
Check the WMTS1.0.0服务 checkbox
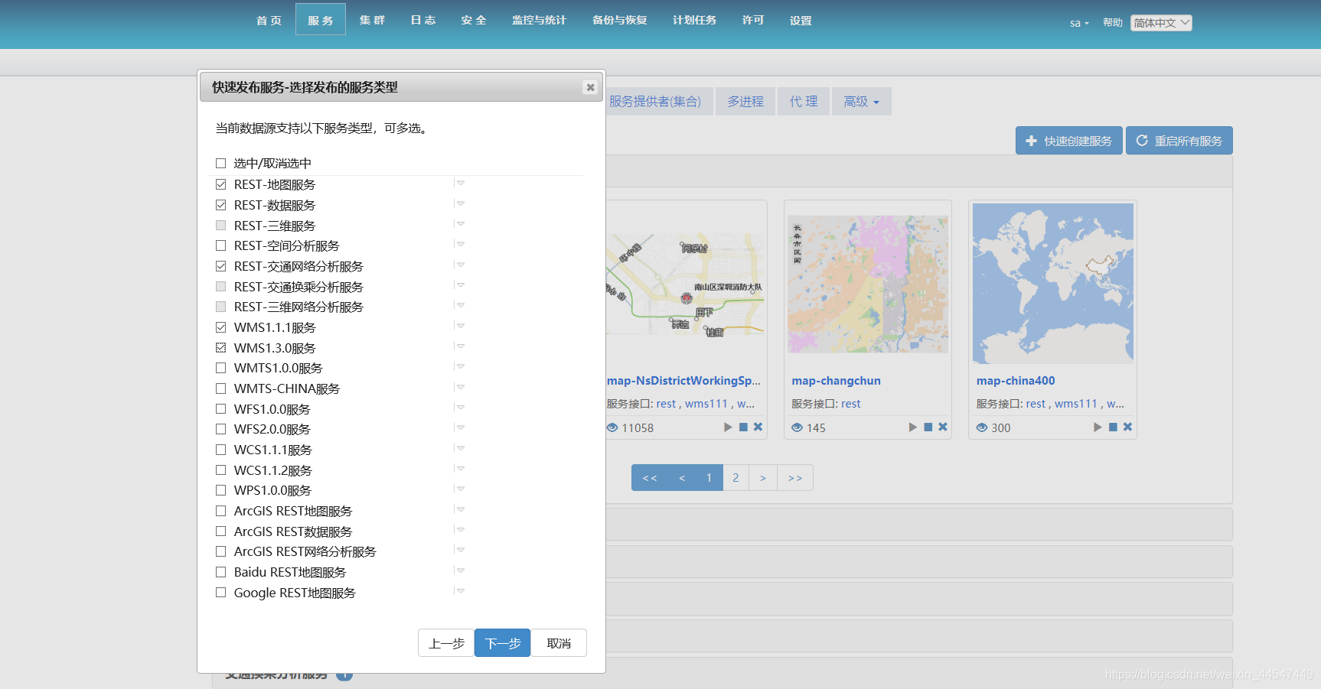220,368
